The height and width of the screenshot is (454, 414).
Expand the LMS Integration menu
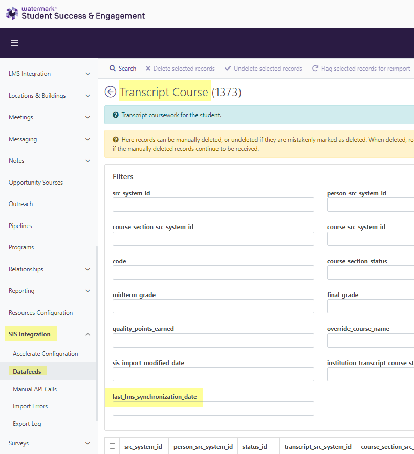tap(88, 74)
